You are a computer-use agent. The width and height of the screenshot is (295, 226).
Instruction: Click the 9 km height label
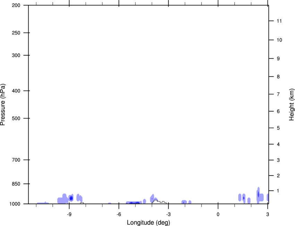pyautogui.click(x=278, y=59)
